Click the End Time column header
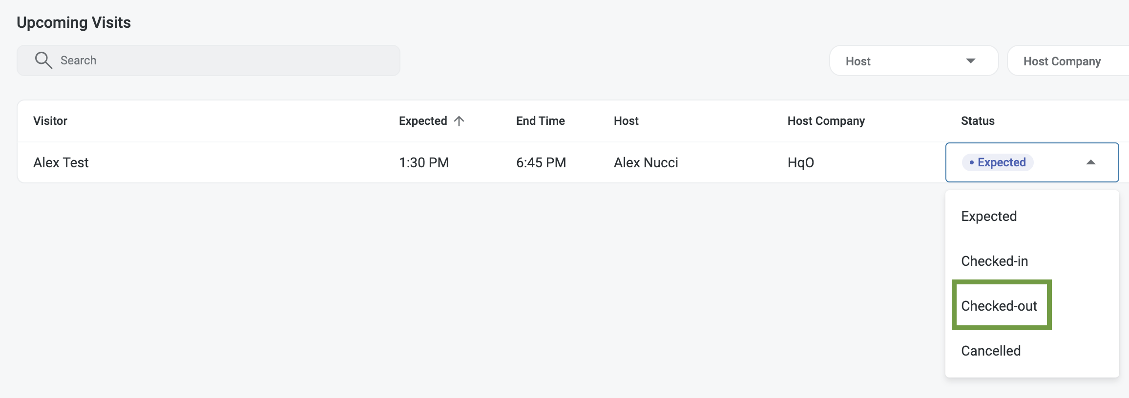This screenshot has width=1129, height=398. (540, 121)
